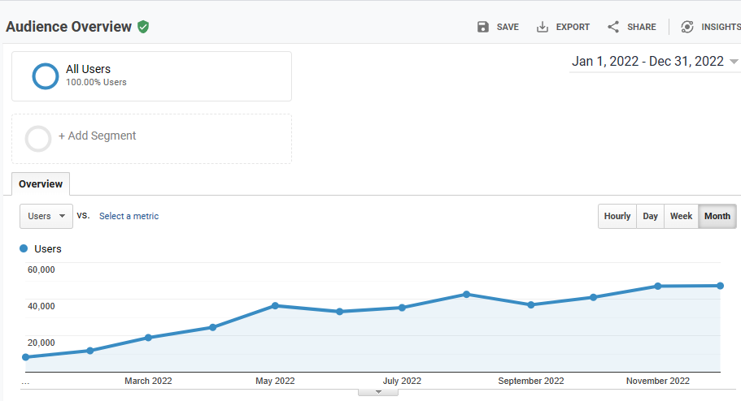This screenshot has width=741, height=401.
Task: Switch chart granularity to Hourly
Action: pyautogui.click(x=617, y=216)
